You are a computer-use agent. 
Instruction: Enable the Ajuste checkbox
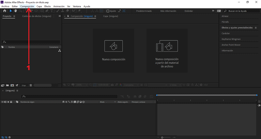(x=108, y=11)
